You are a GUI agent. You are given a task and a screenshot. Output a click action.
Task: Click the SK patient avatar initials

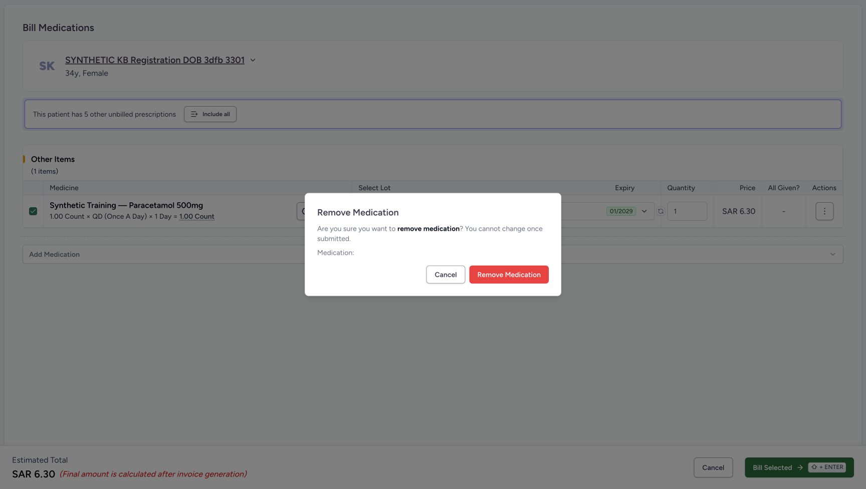click(47, 66)
